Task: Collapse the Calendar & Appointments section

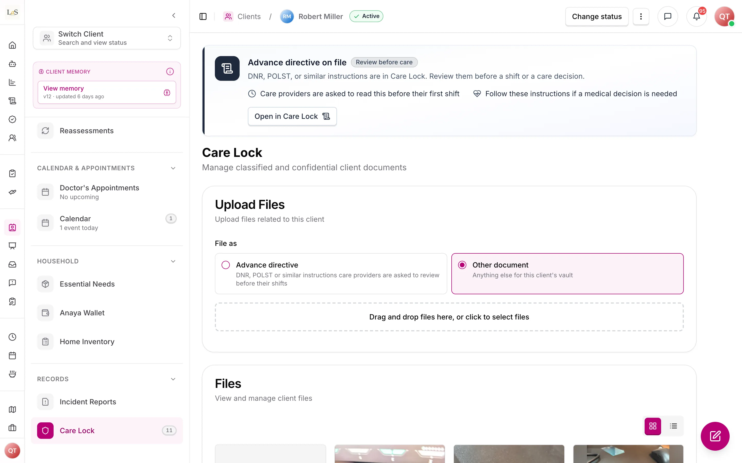Action: coord(107,168)
